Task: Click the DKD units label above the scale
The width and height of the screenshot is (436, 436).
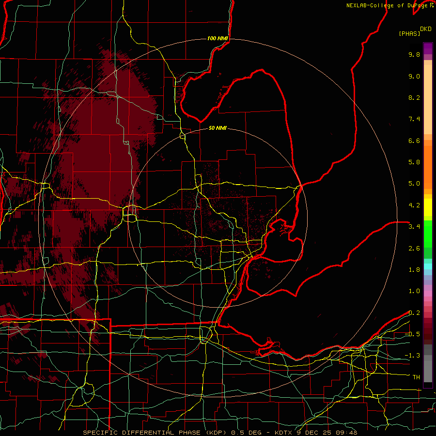Action: [x=426, y=29]
